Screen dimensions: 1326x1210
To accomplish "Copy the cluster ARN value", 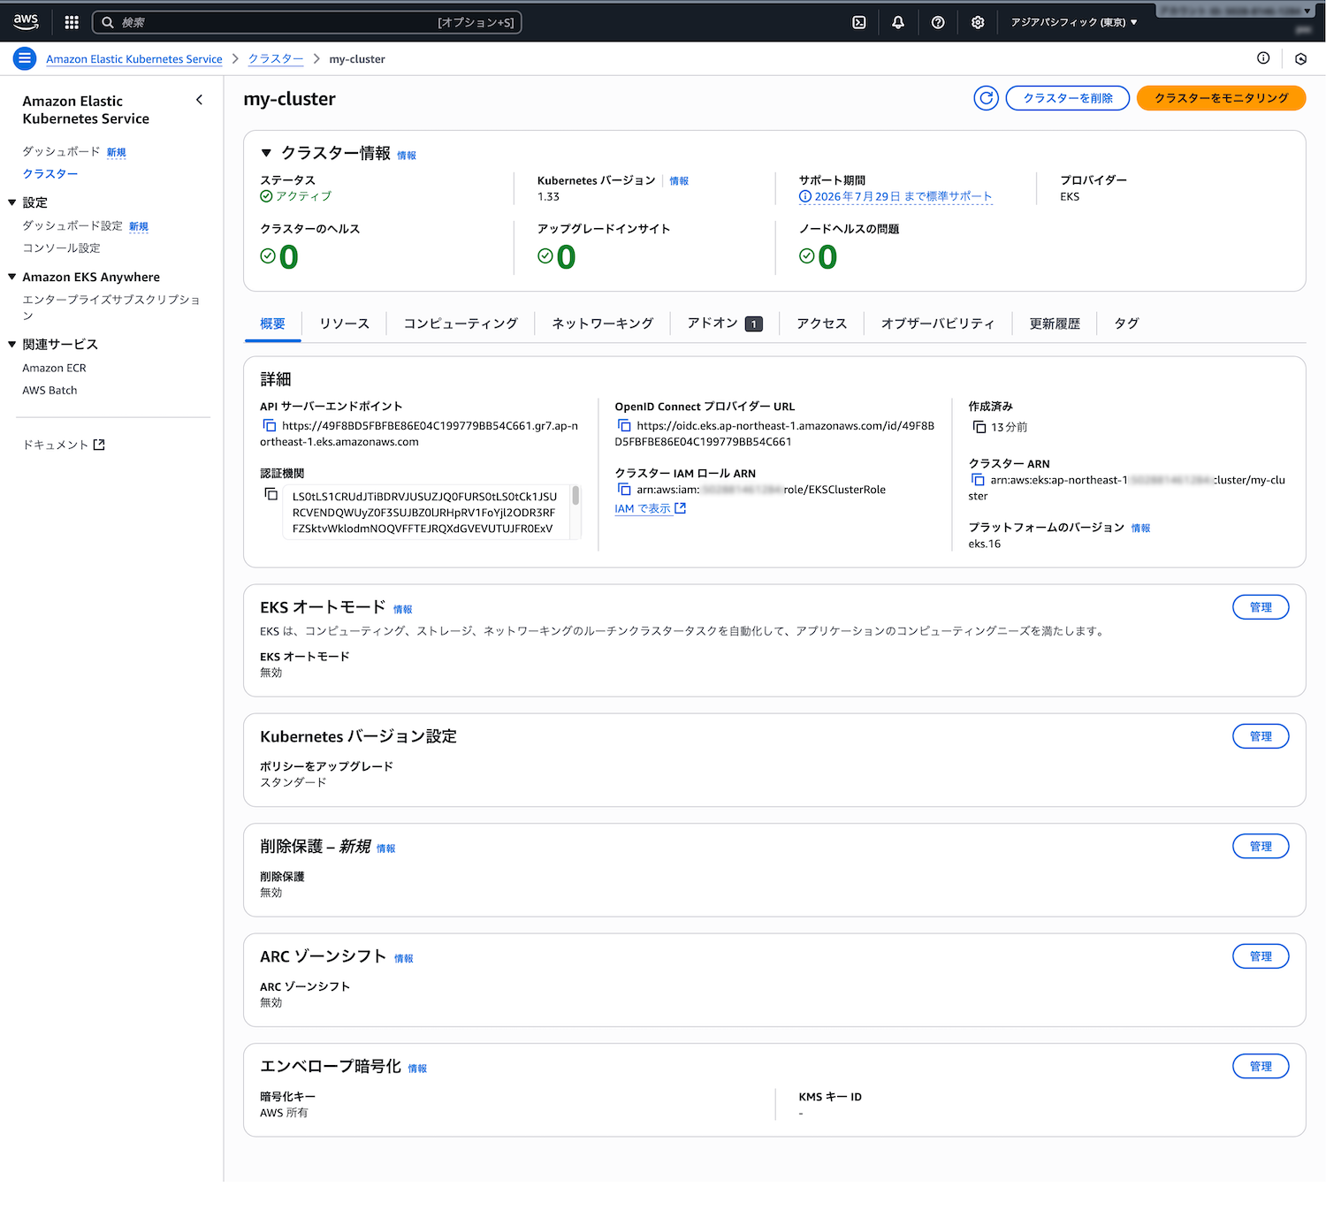I will tap(978, 480).
